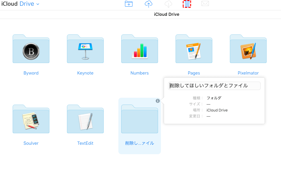The width and height of the screenshot is (281, 190).
Task: Click the Byword folder name label
Action: [x=31, y=73]
